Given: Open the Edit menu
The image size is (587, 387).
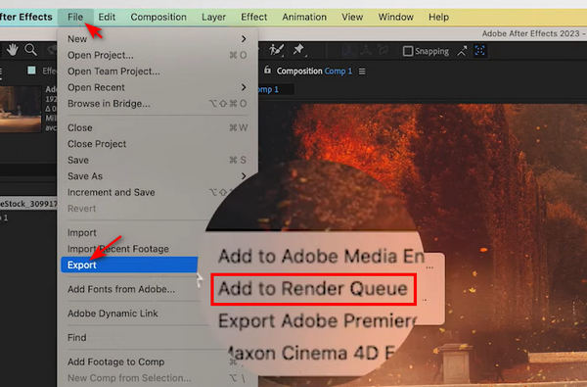Looking at the screenshot, I should click(107, 17).
